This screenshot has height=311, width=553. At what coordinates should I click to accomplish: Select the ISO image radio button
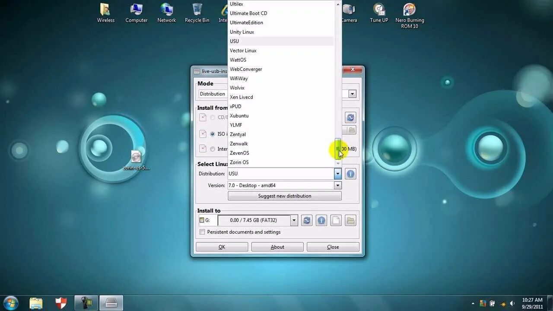pyautogui.click(x=213, y=134)
